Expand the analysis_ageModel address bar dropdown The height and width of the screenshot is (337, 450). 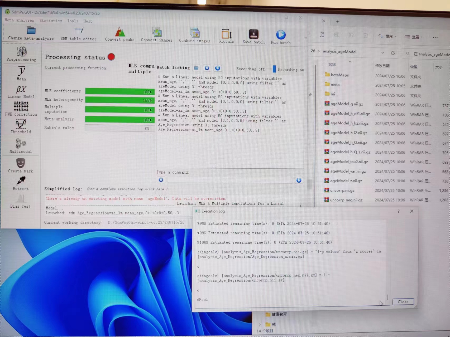tap(382, 53)
